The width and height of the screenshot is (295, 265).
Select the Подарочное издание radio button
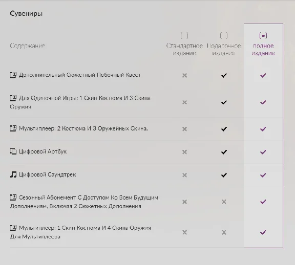coord(224,35)
